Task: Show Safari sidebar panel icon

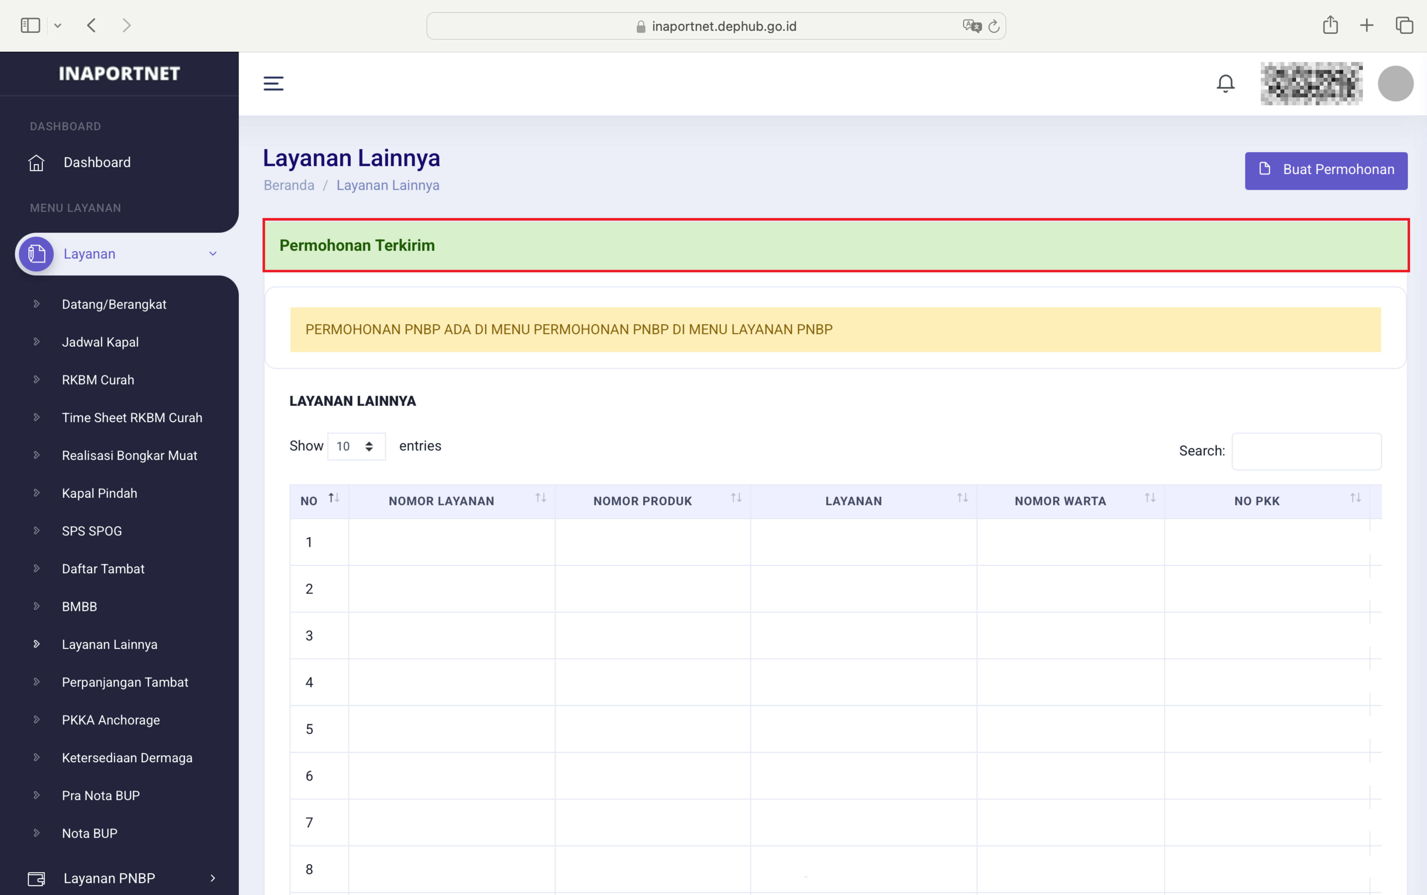Action: (30, 25)
